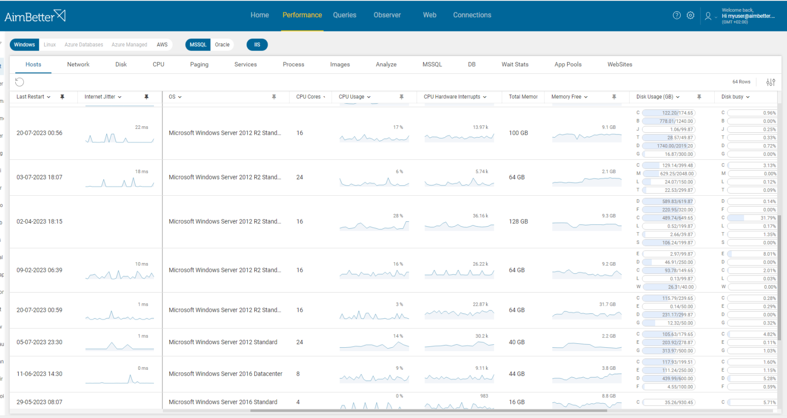Toggle the IIS filter
Image resolution: width=787 pixels, height=418 pixels.
tap(257, 45)
